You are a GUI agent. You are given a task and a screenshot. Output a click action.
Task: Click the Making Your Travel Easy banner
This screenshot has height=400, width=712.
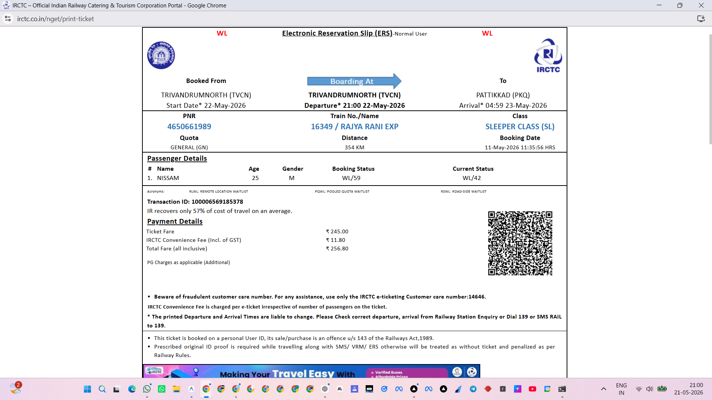[311, 371]
